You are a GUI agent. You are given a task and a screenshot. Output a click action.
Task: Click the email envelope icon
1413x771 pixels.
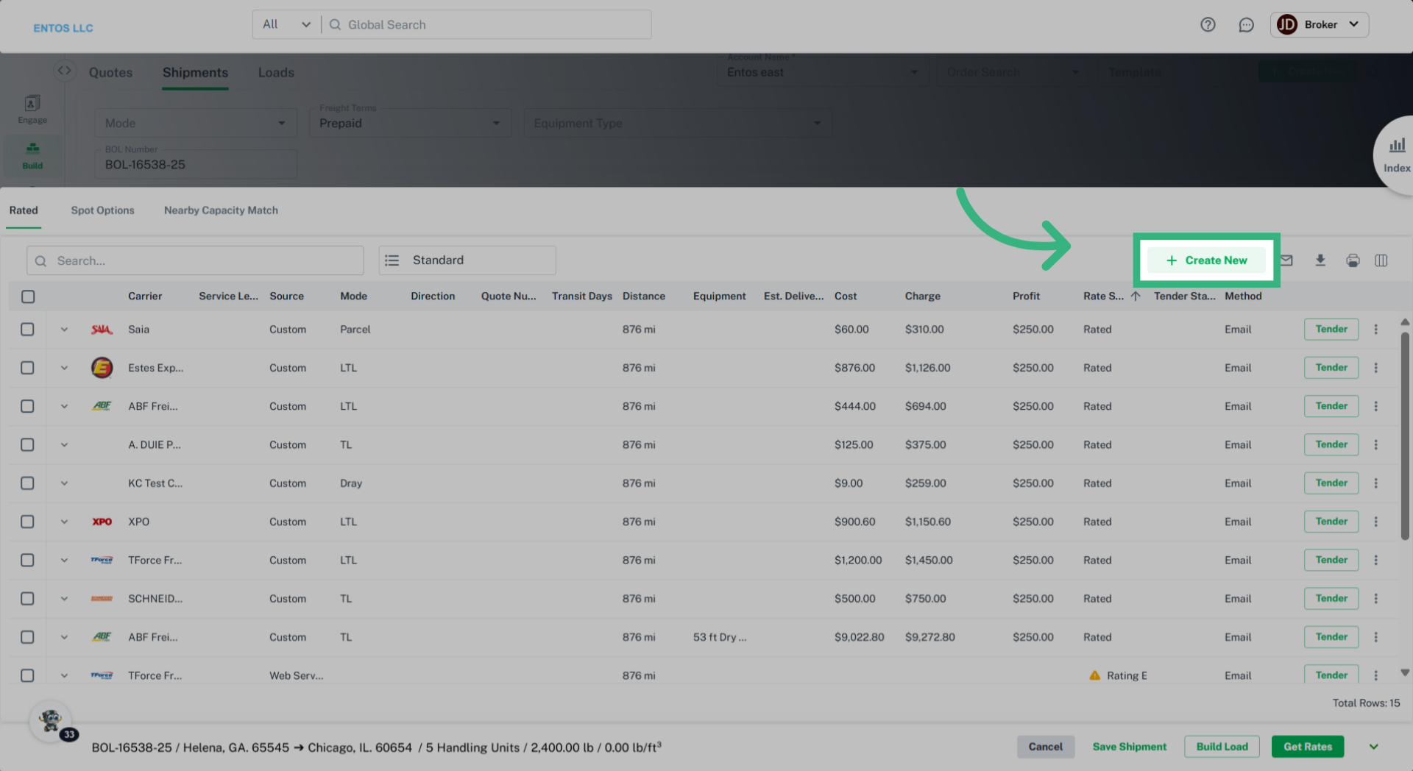pyautogui.click(x=1286, y=260)
